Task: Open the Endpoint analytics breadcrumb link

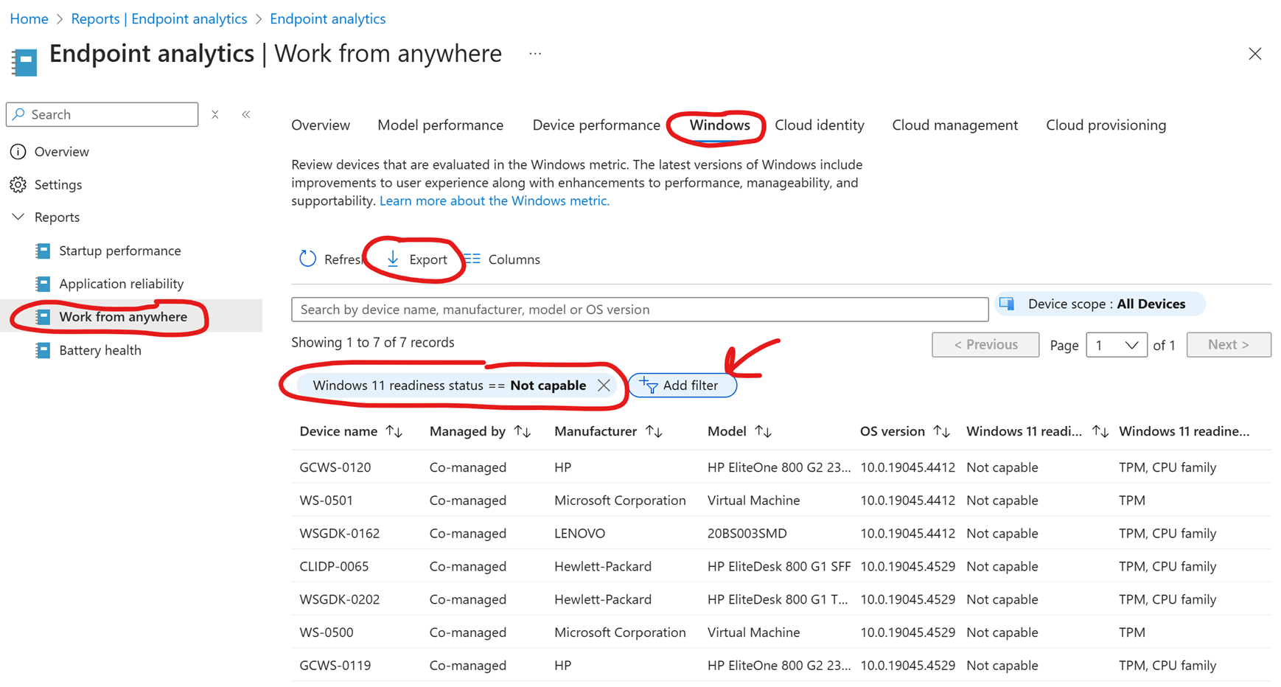Action: point(328,18)
